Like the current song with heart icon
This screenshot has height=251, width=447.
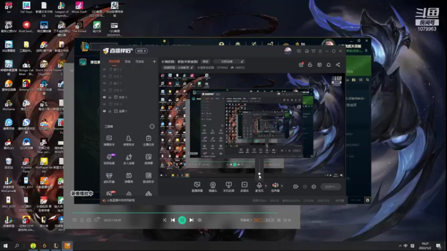[74, 220]
